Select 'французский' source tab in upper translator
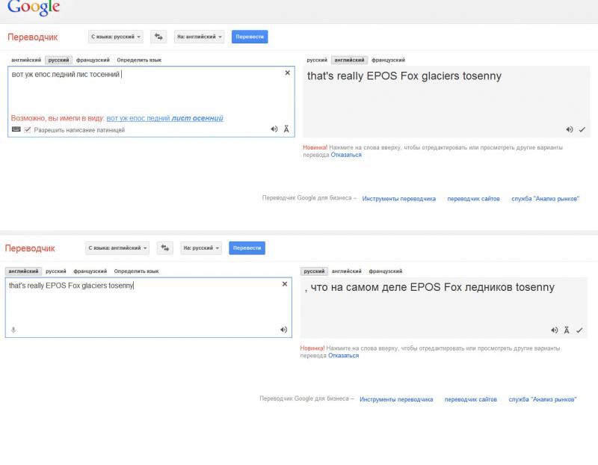Screen dimensions: 598x465 click(93, 60)
